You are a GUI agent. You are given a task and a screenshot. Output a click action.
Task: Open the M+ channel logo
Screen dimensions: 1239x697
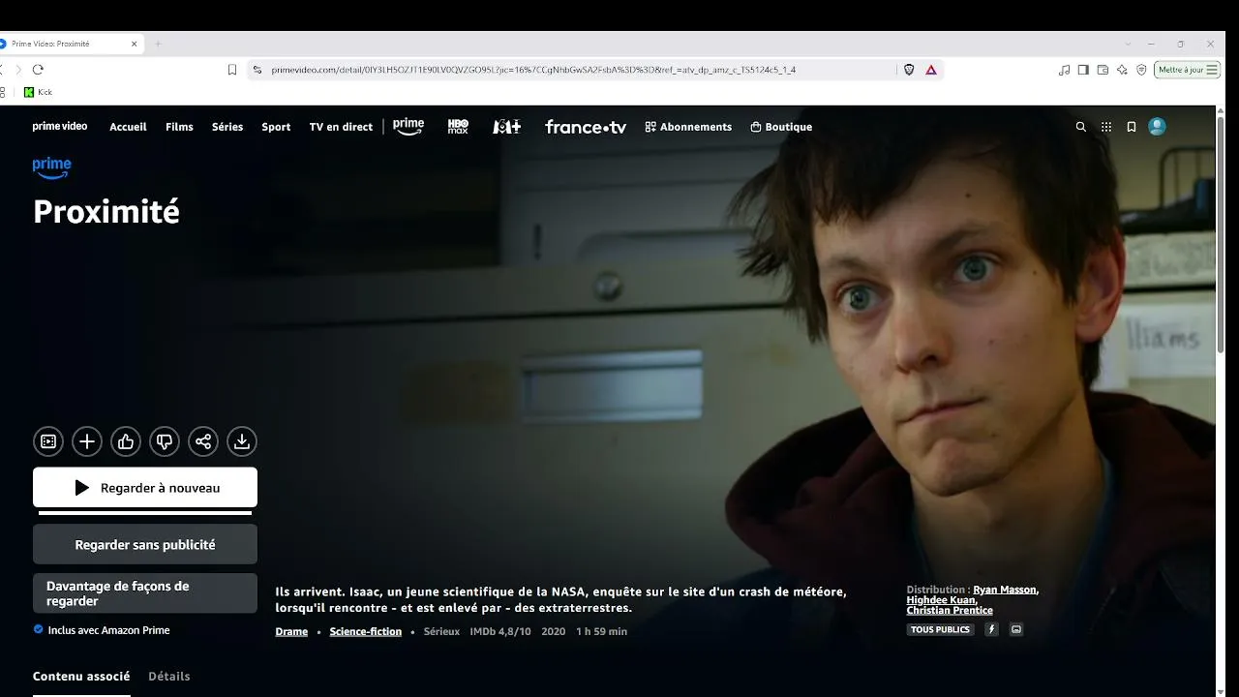pyautogui.click(x=507, y=127)
